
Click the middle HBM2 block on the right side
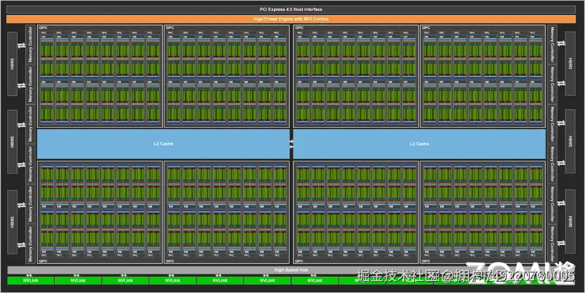click(x=570, y=141)
